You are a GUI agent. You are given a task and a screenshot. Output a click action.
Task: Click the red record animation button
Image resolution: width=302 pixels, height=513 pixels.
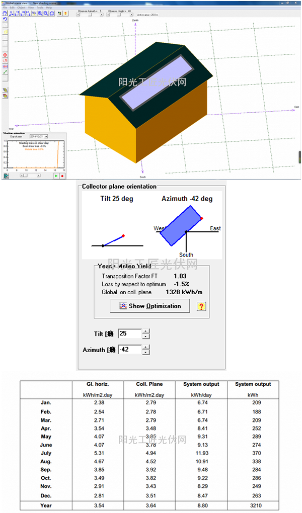62,176
